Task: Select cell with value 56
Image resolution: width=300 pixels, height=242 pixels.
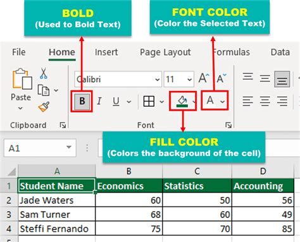Action: coord(263,200)
